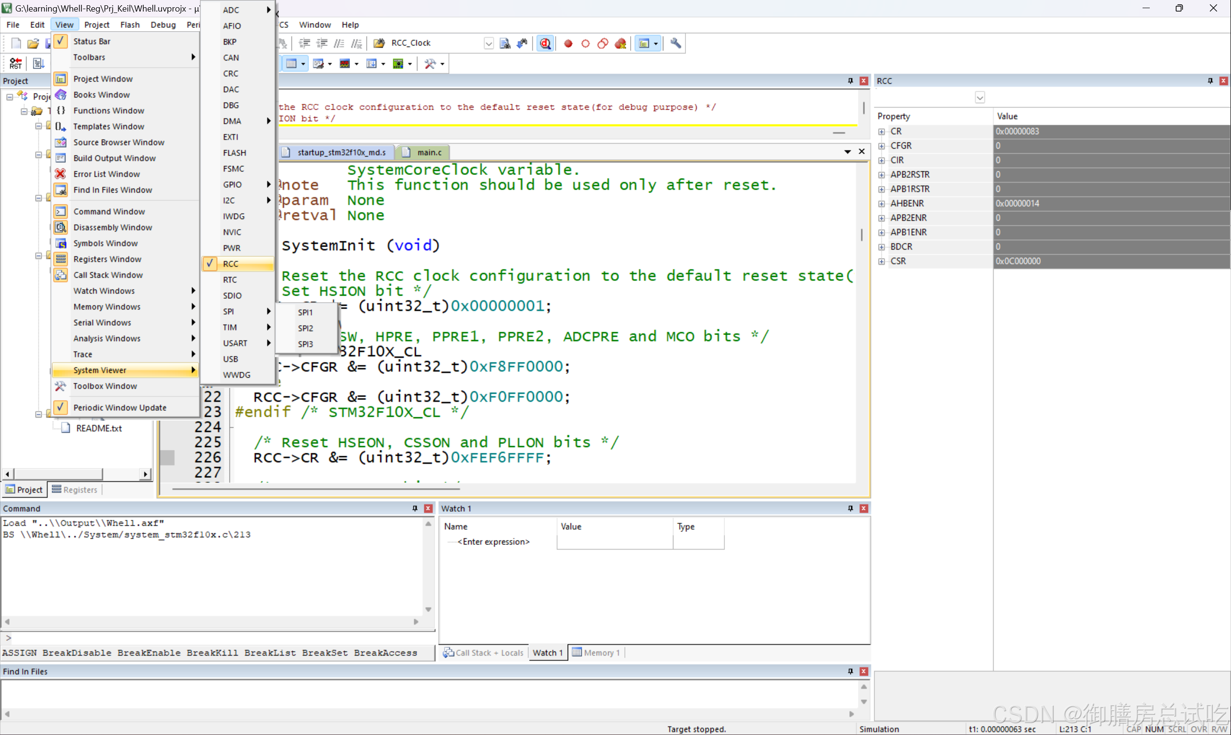Click README.txt in the project tree
This screenshot has width=1231, height=735.
point(99,428)
